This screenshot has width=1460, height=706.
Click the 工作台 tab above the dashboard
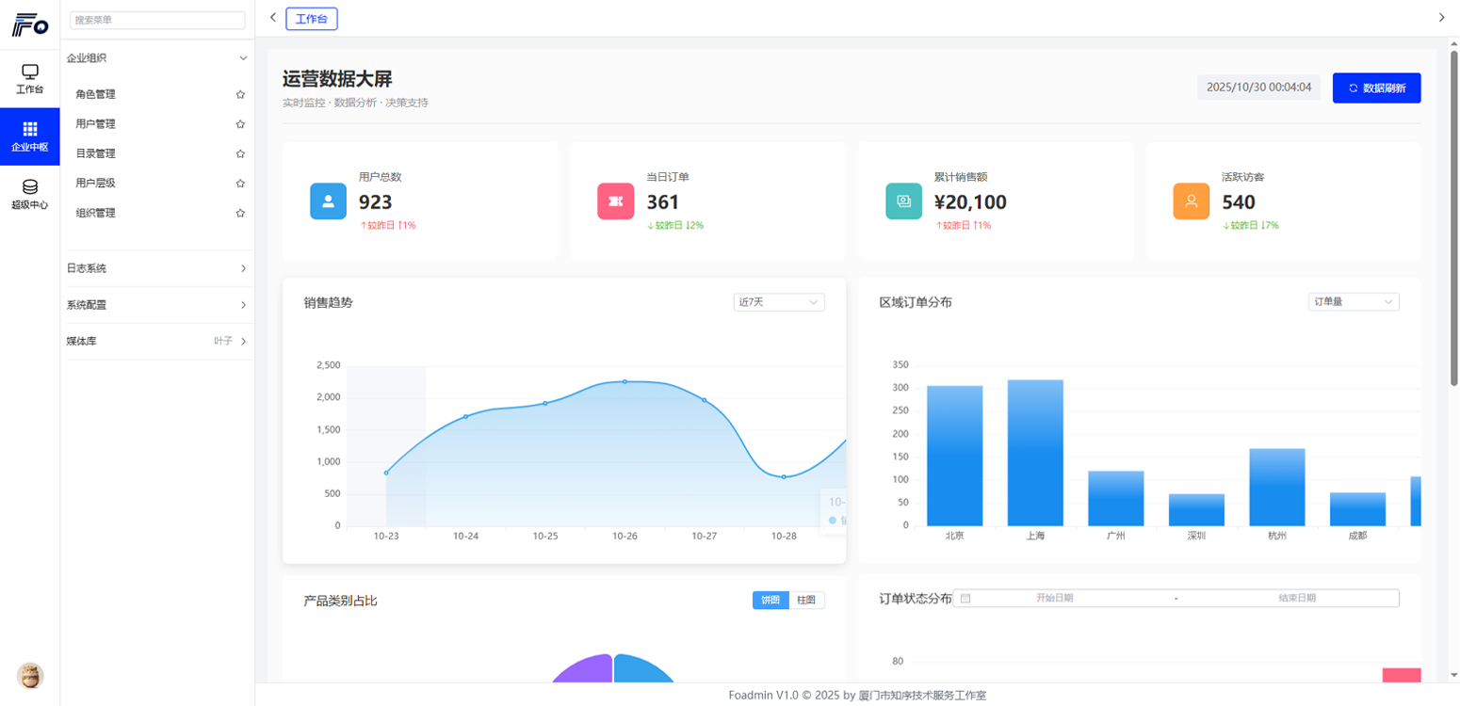coord(312,18)
